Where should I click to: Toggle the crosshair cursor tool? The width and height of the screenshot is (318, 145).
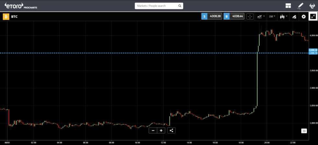(x=250, y=17)
